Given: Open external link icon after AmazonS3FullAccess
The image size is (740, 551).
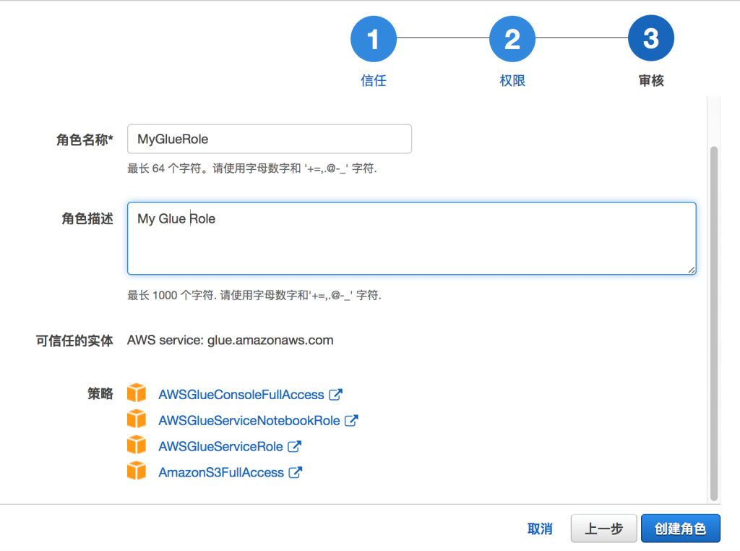Looking at the screenshot, I should (x=296, y=472).
